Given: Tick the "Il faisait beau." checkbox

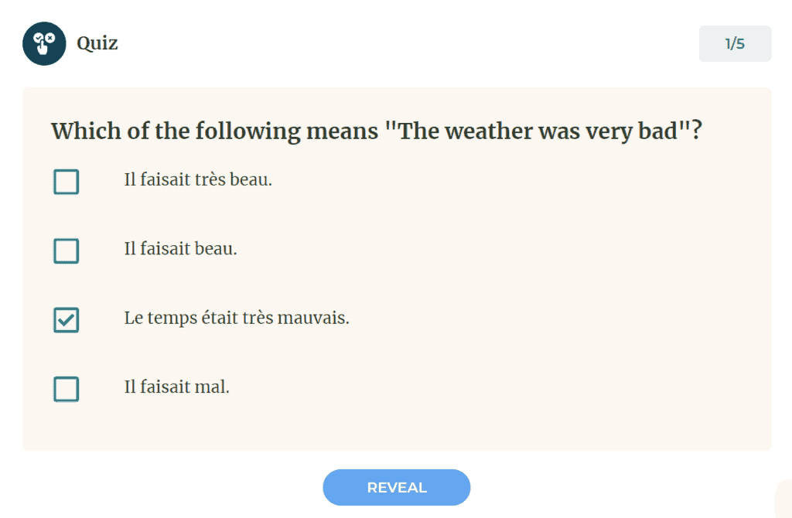Looking at the screenshot, I should [x=67, y=250].
